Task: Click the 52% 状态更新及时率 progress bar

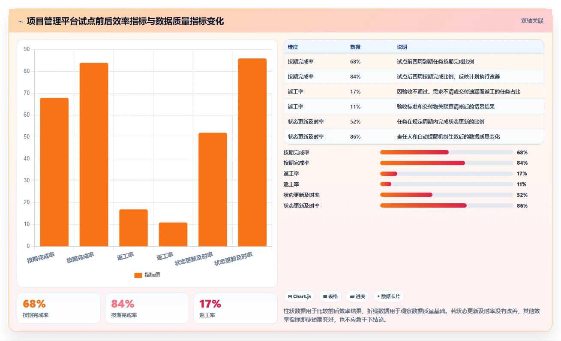Action: point(447,195)
